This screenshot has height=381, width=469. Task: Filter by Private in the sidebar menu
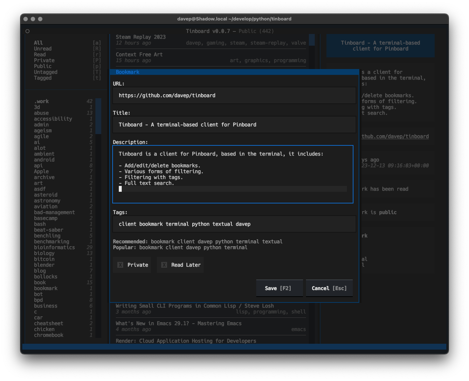coord(67,60)
